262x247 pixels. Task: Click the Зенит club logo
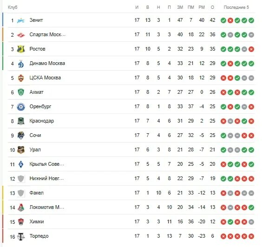(x=21, y=20)
